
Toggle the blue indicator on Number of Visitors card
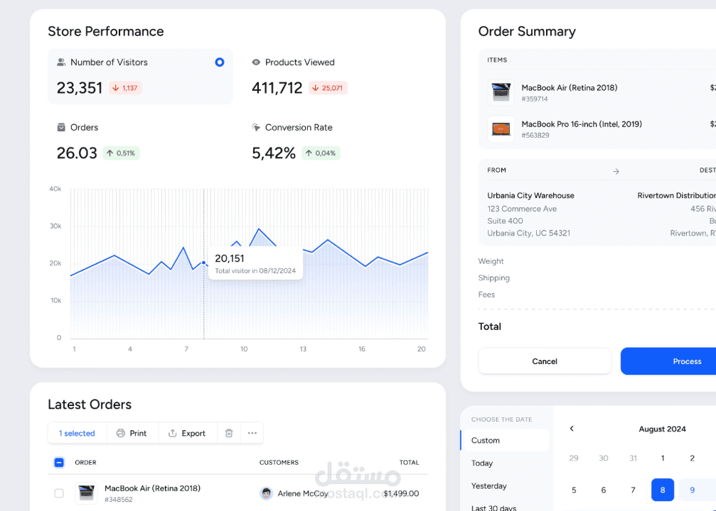pyautogui.click(x=220, y=62)
